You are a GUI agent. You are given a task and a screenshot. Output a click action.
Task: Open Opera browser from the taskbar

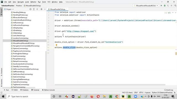(98, 97)
